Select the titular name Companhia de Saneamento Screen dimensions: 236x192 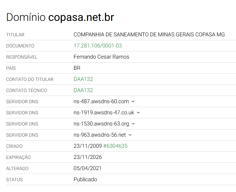coord(149,35)
